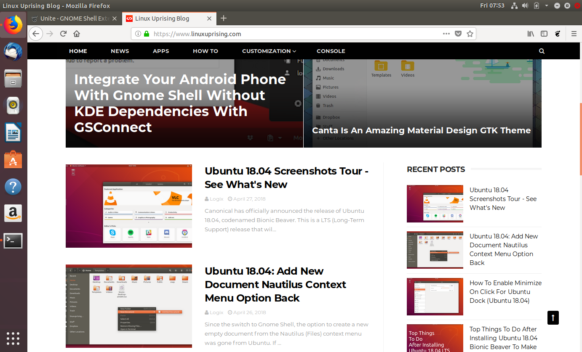Go back with the browser back arrow
This screenshot has width=582, height=352.
[36, 34]
